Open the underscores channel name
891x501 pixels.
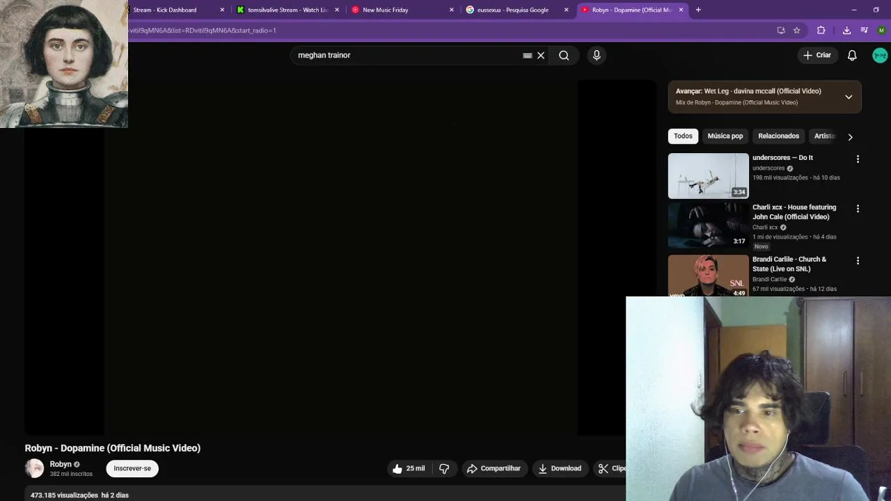coord(768,168)
